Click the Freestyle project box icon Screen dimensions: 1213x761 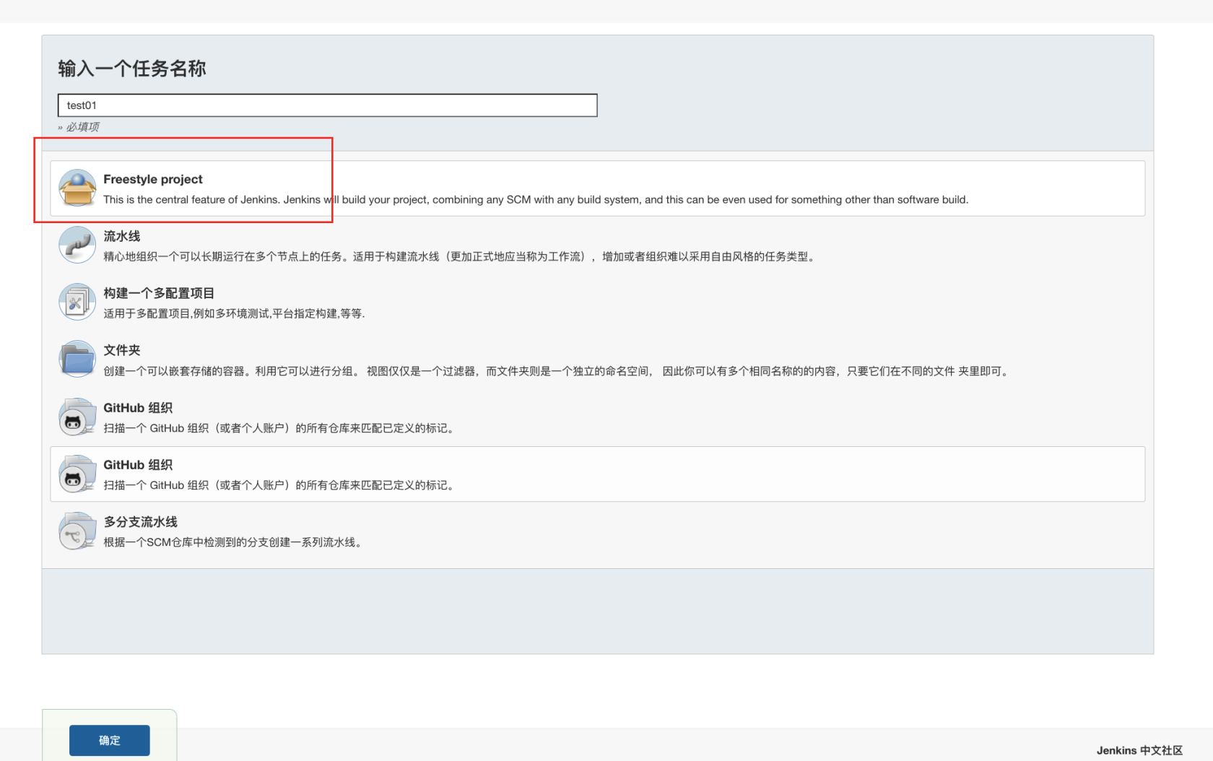(x=77, y=188)
